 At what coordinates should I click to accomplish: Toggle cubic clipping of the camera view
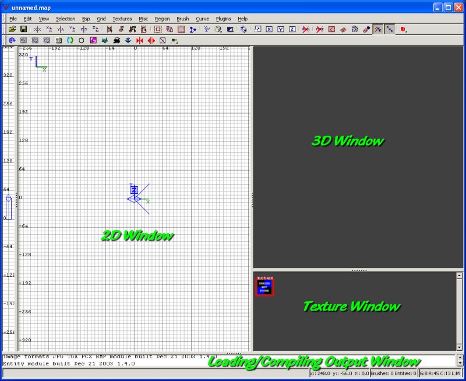pyautogui.click(x=230, y=29)
